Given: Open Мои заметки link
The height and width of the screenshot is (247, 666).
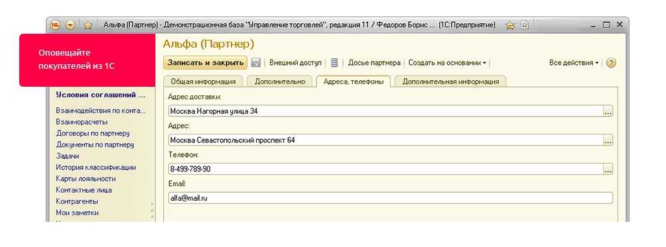Looking at the screenshot, I should tap(77, 213).
